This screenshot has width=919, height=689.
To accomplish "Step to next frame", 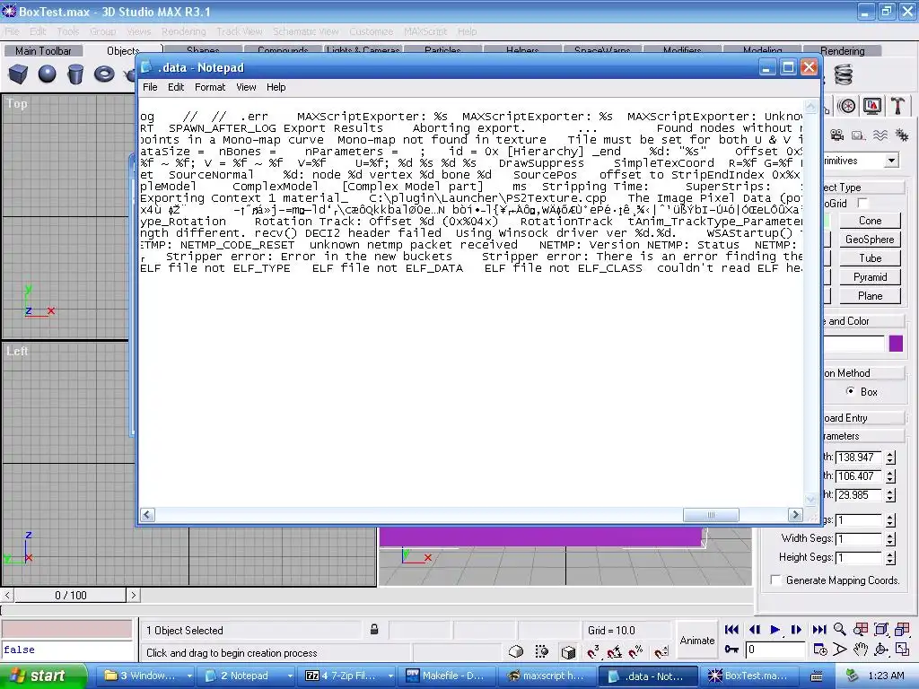I will 796,630.
